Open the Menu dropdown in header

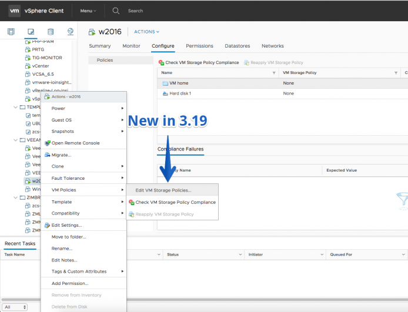(x=88, y=11)
